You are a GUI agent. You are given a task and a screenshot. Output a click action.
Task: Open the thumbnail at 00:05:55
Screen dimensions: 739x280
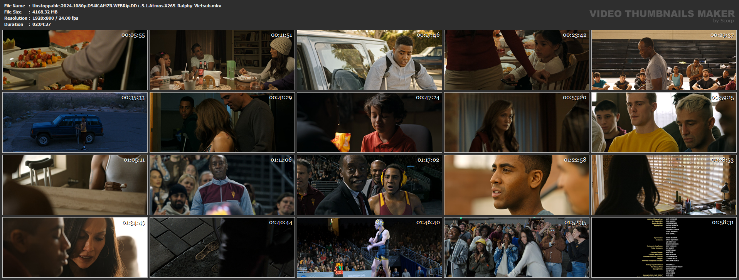click(x=75, y=60)
